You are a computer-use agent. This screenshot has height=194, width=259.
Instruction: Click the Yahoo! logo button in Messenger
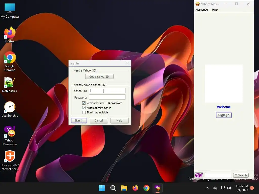199,175
